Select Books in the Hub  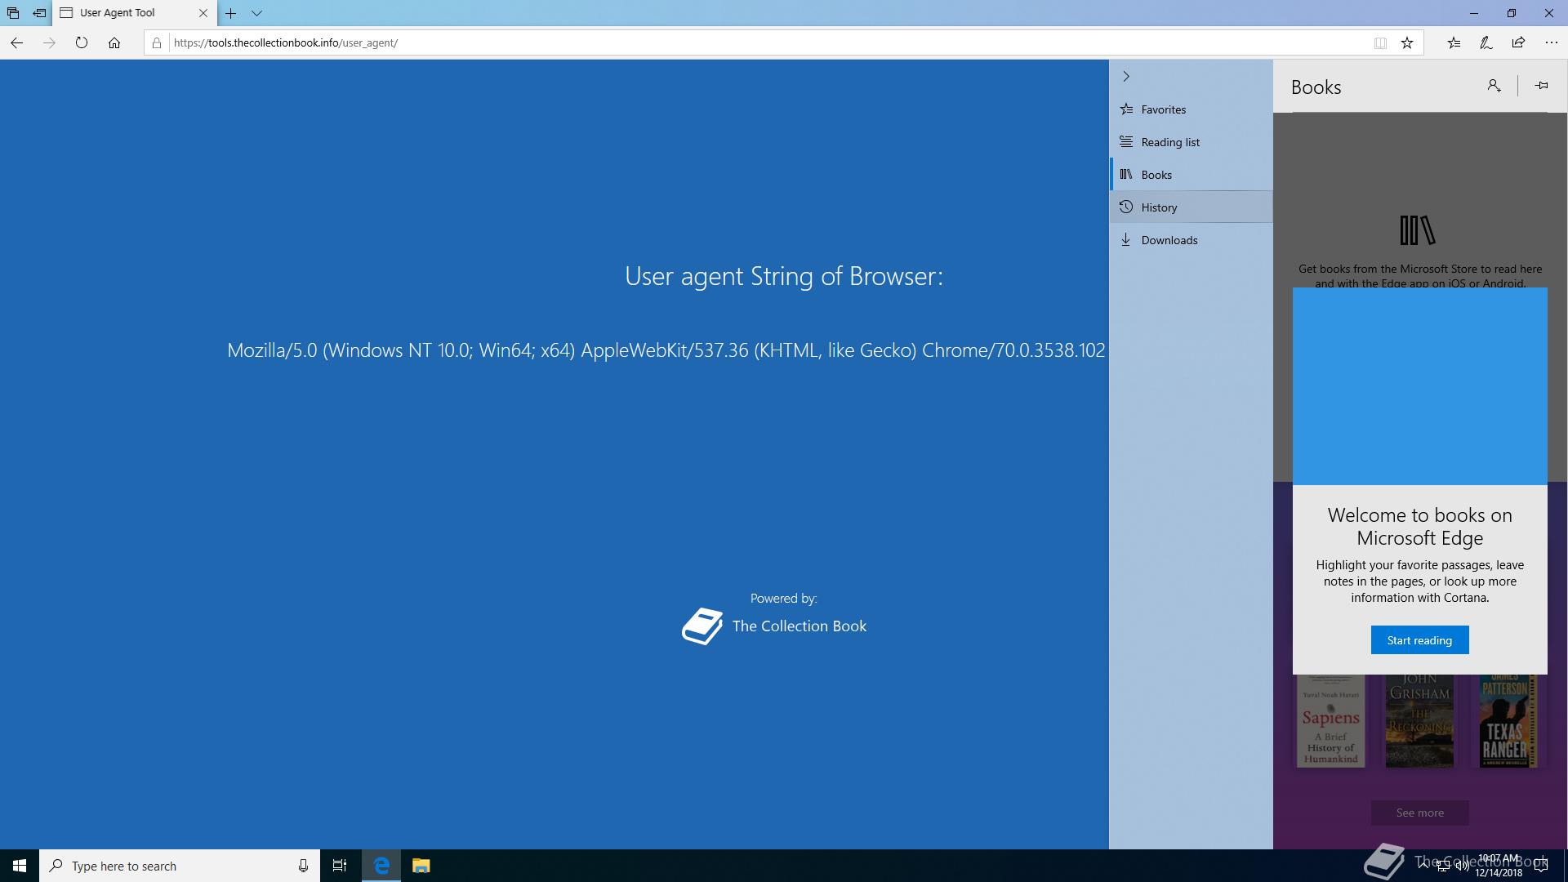(x=1191, y=175)
